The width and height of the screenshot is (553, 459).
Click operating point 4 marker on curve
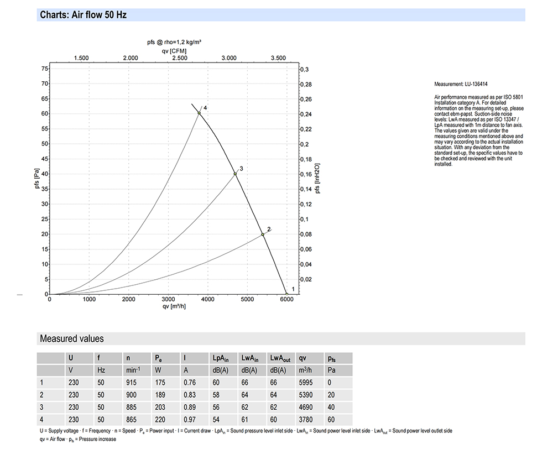pos(199,113)
